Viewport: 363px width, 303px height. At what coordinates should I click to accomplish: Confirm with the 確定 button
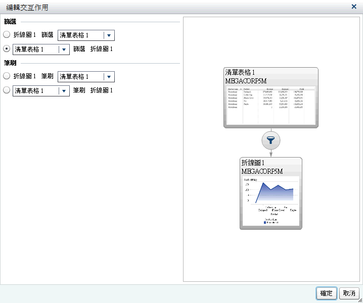[x=327, y=293]
